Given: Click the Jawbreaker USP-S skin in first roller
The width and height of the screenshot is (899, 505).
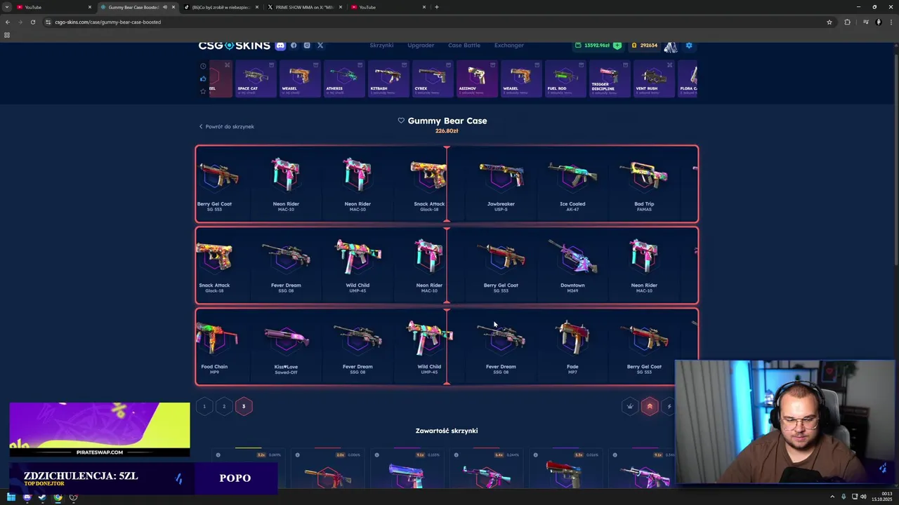Looking at the screenshot, I should click(501, 184).
